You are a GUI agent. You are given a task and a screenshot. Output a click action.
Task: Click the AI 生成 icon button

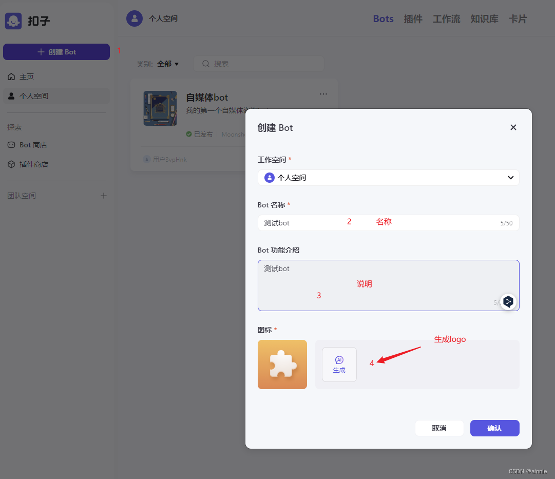tap(339, 365)
